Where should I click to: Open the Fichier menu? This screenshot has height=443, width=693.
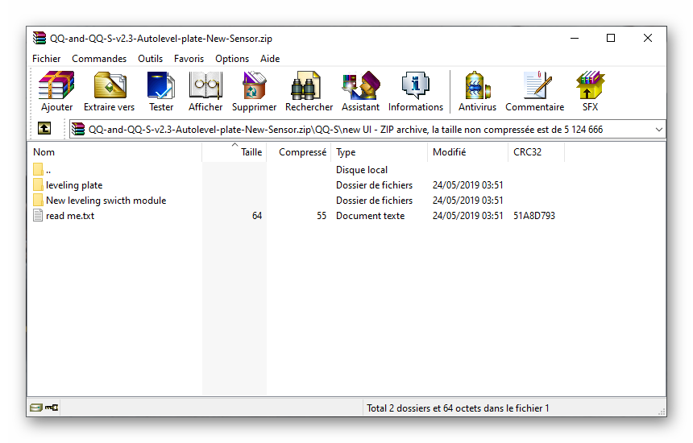(47, 59)
